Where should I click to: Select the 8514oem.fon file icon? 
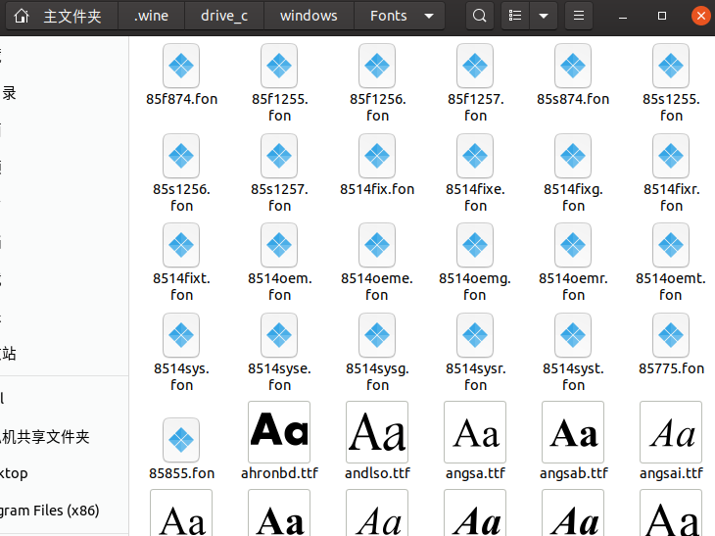(279, 245)
